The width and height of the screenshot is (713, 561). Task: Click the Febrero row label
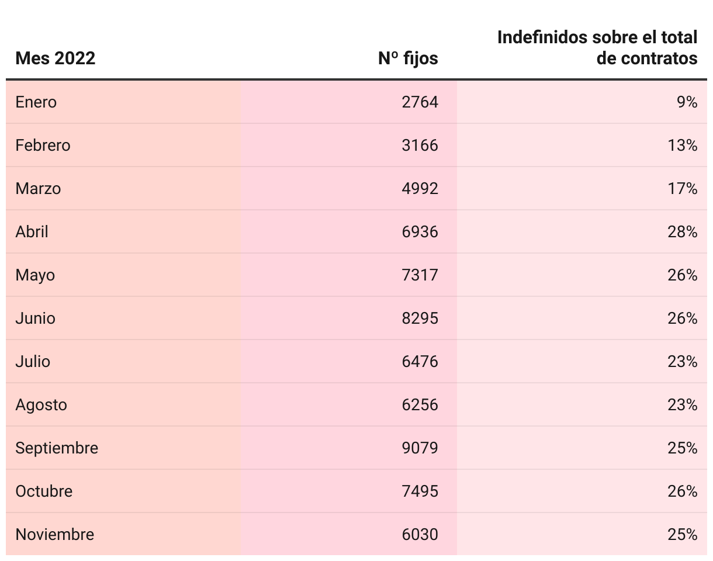(x=43, y=146)
